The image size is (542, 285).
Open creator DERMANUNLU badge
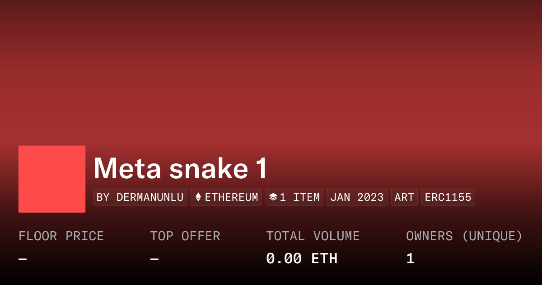[140, 197]
